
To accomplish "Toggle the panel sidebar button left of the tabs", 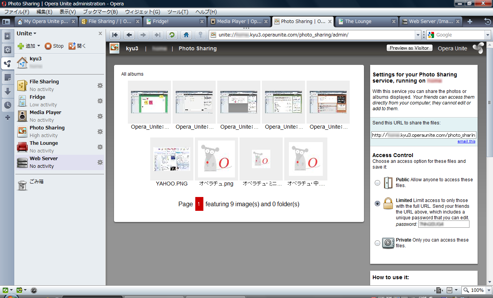I will pos(6,22).
